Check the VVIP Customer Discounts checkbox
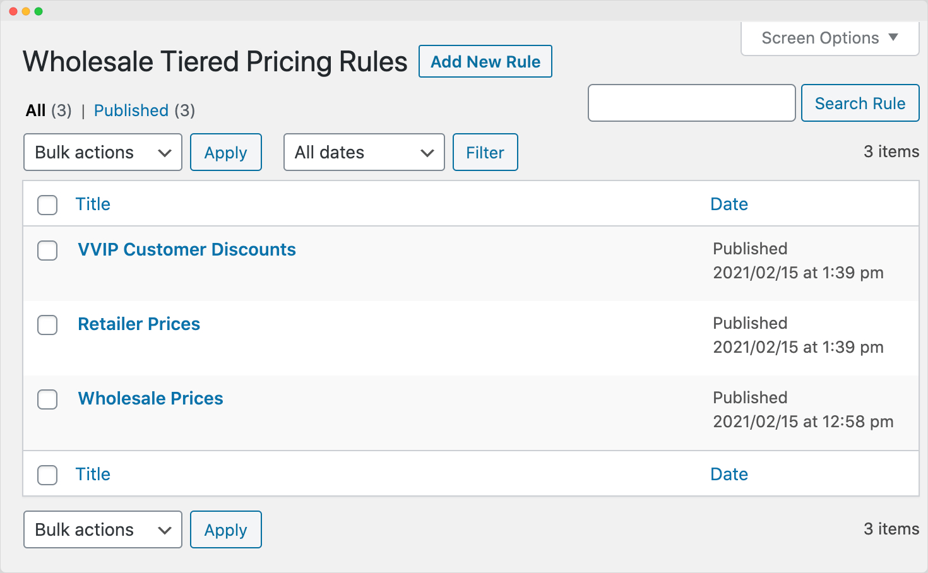Viewport: 928px width, 573px height. (x=47, y=251)
